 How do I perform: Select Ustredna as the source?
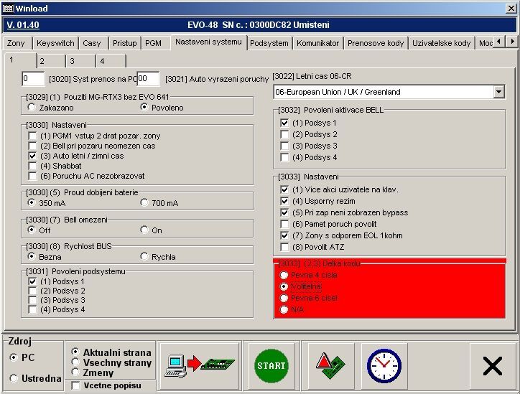[14, 378]
